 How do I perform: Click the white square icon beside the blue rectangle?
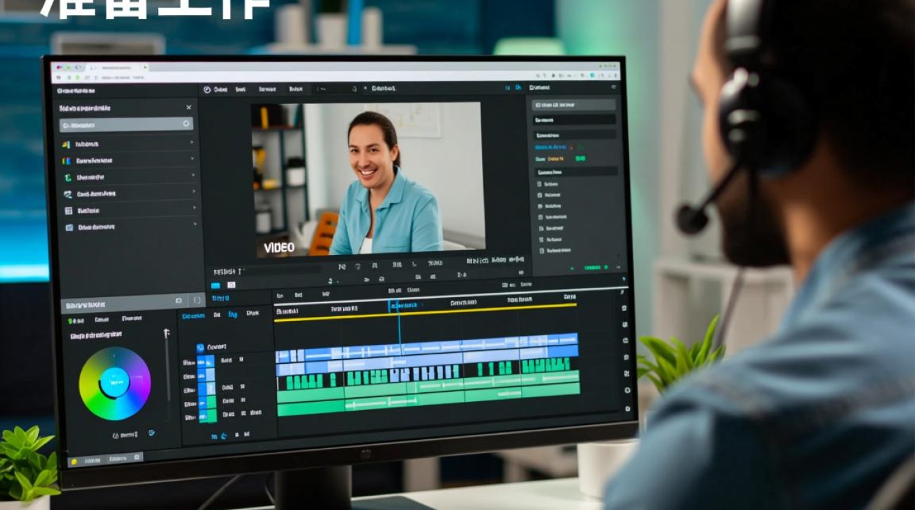click(231, 285)
